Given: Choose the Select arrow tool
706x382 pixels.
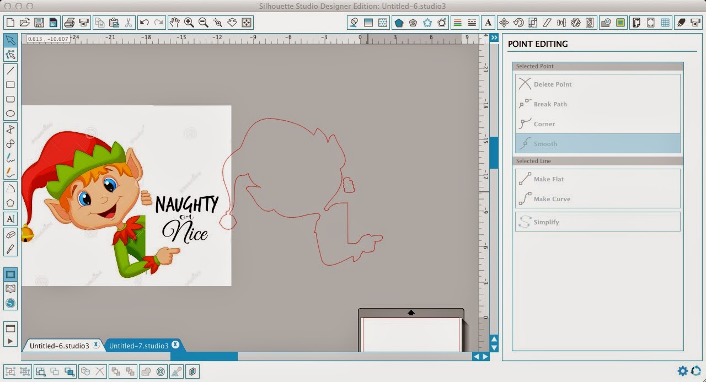Looking at the screenshot, I should tap(10, 40).
